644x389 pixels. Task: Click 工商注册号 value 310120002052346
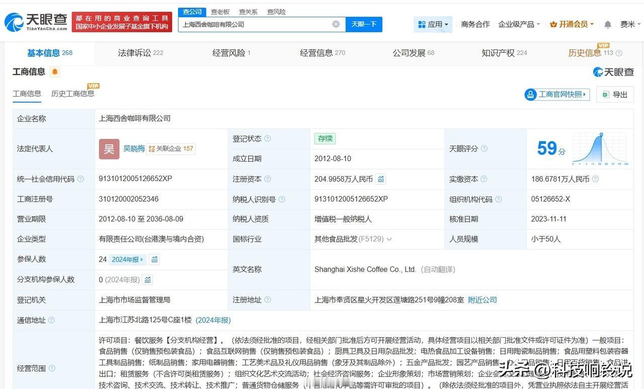click(x=129, y=199)
